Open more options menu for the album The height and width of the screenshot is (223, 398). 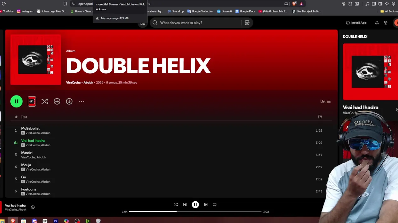(x=81, y=101)
